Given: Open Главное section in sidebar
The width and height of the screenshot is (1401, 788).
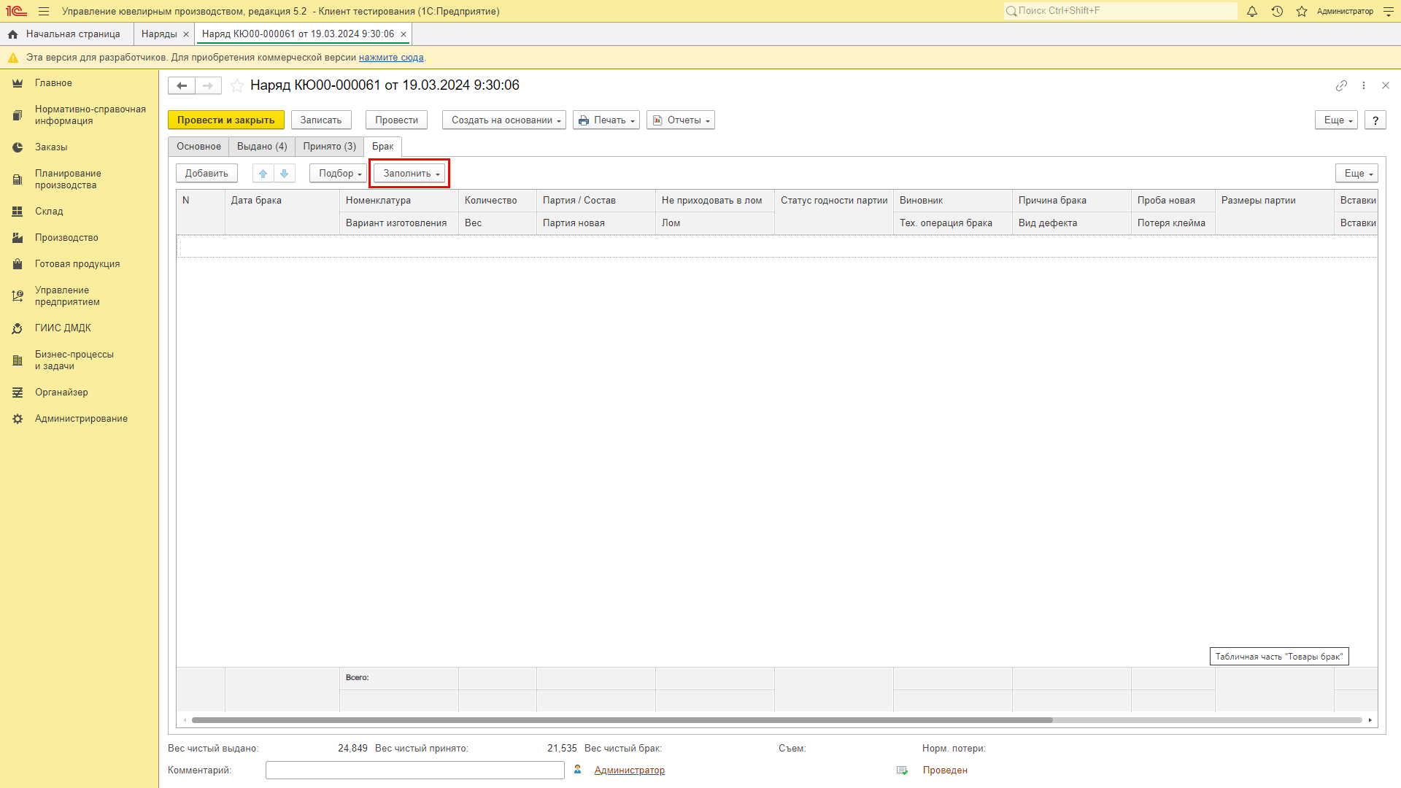Looking at the screenshot, I should 53,83.
